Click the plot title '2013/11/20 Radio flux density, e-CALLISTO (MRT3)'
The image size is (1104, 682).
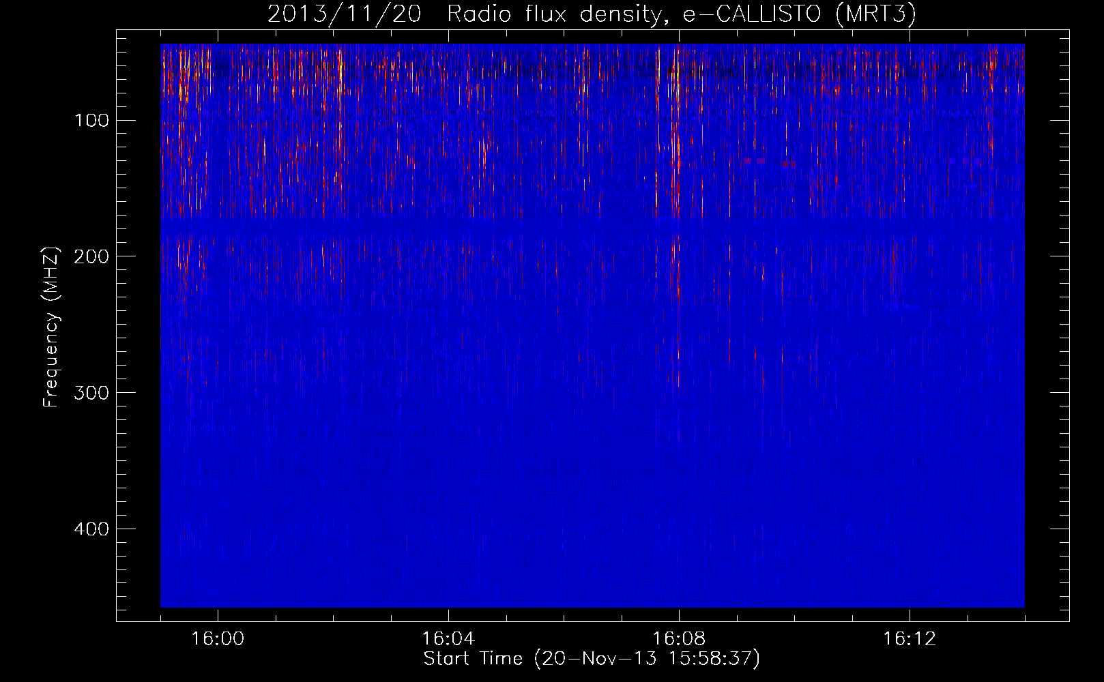(592, 14)
